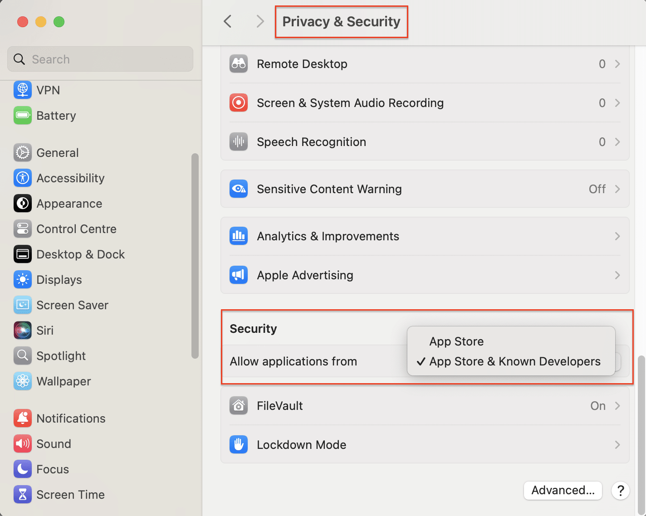Click the Lockdown Mode hand icon
The height and width of the screenshot is (516, 646).
(x=238, y=445)
